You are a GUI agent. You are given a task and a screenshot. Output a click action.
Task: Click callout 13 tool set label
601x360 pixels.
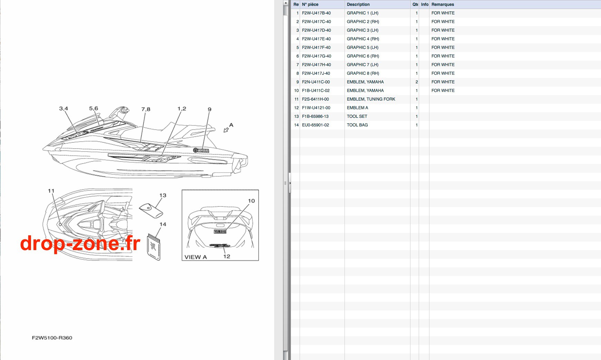click(163, 195)
